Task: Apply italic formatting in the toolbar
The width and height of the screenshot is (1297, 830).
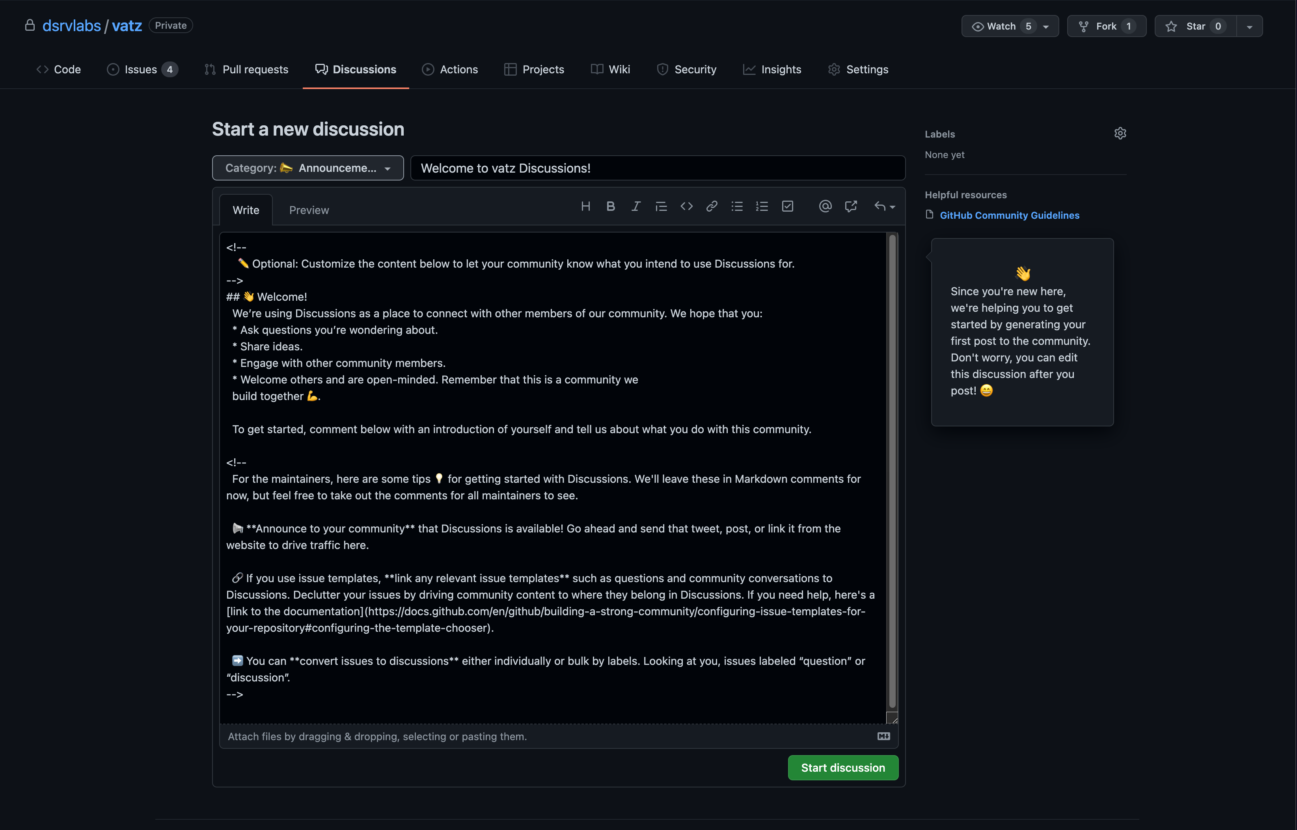Action: (636, 206)
